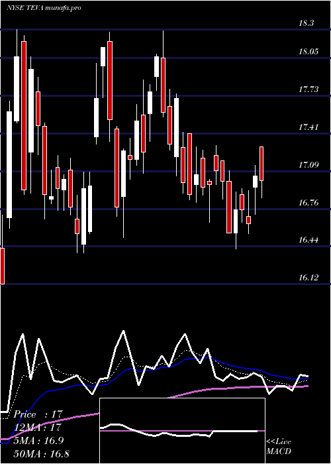This screenshot has height=464, width=331.
Task: Click the 50MA : 16.8 readout
Action: pos(41,453)
